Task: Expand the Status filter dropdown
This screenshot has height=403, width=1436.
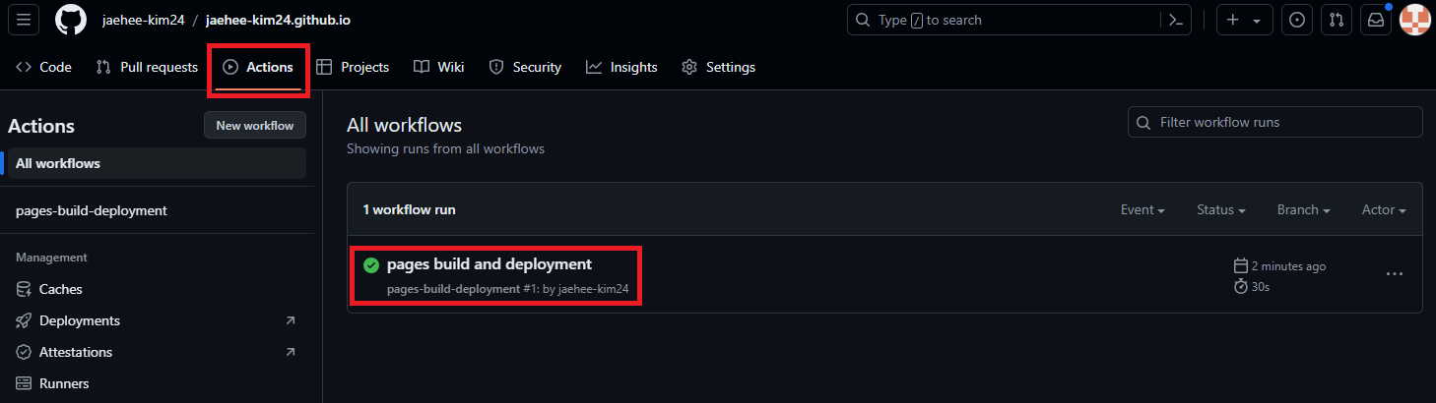Action: tap(1221, 209)
